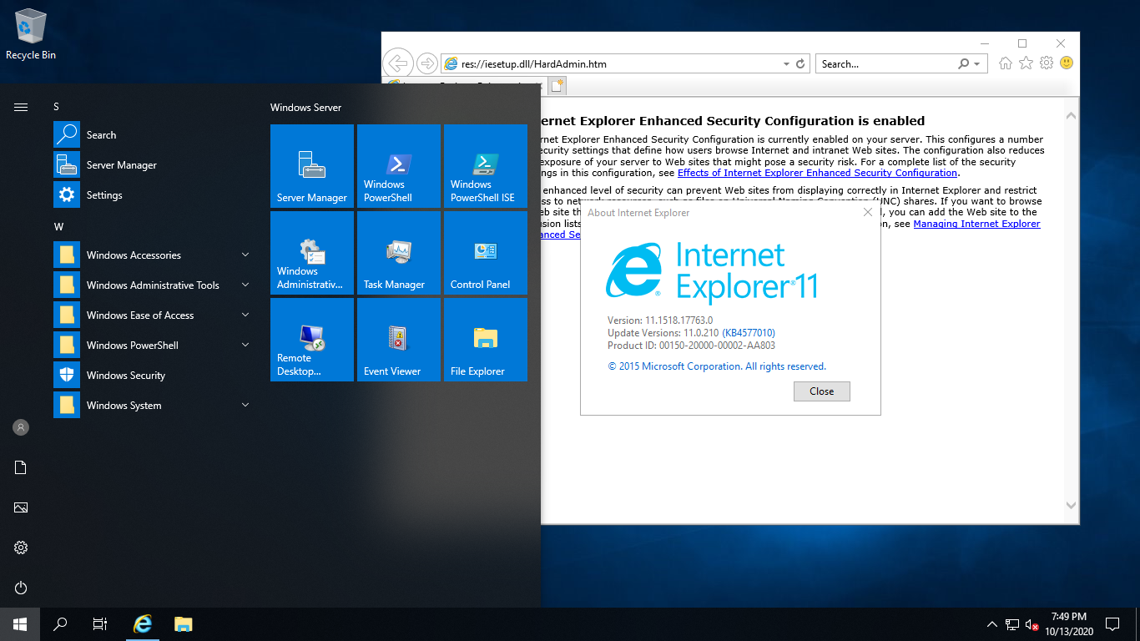This screenshot has height=641, width=1140.
Task: Click the smiley feedback icon
Action: click(1066, 63)
